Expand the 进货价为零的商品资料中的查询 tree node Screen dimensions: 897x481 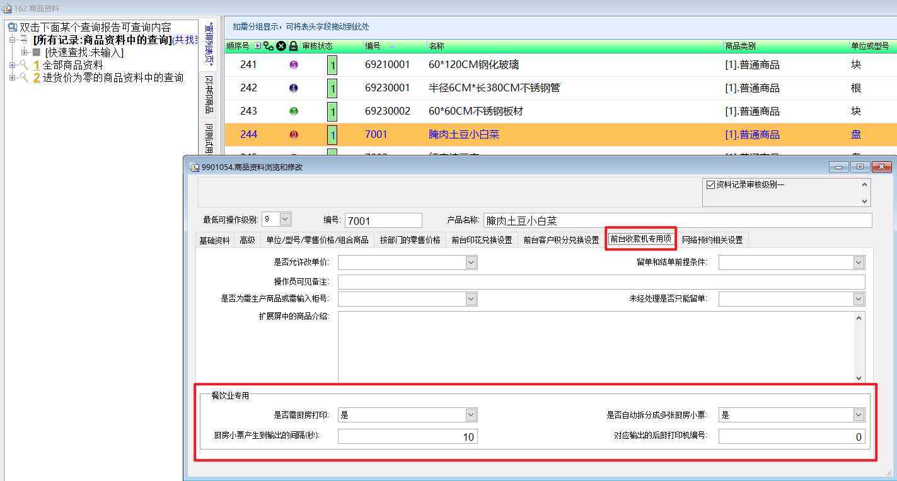tap(13, 77)
